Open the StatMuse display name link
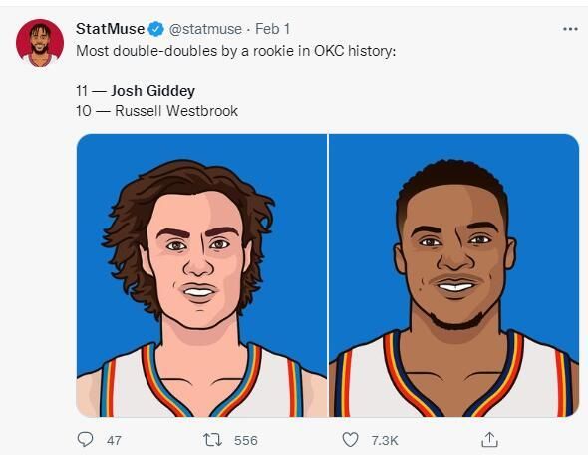The width and height of the screenshot is (588, 455). click(110, 29)
